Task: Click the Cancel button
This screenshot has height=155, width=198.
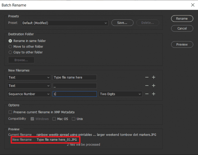Action: 182,28
